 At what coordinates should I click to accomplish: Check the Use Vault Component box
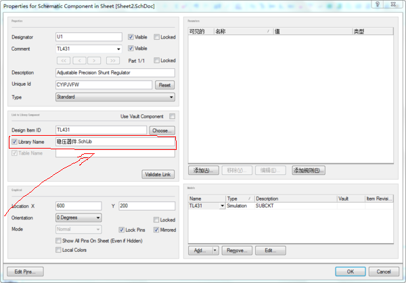172,117
